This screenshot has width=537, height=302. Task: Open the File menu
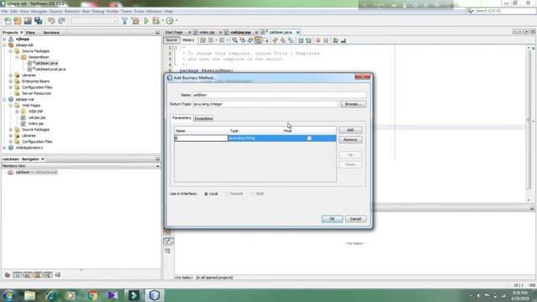click(4, 11)
